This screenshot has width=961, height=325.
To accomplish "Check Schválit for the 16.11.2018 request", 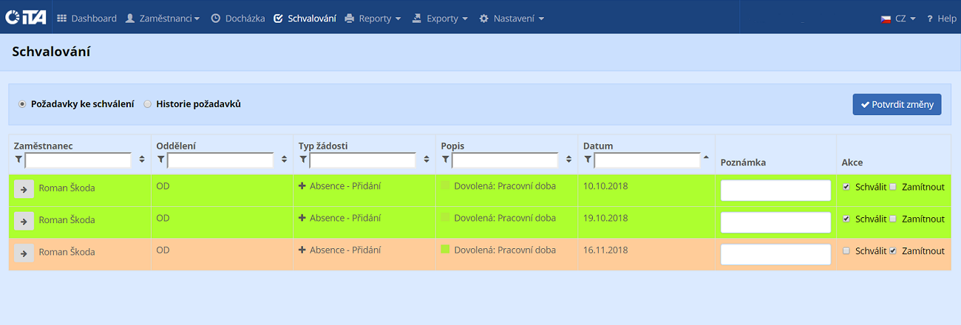I will pyautogui.click(x=846, y=251).
